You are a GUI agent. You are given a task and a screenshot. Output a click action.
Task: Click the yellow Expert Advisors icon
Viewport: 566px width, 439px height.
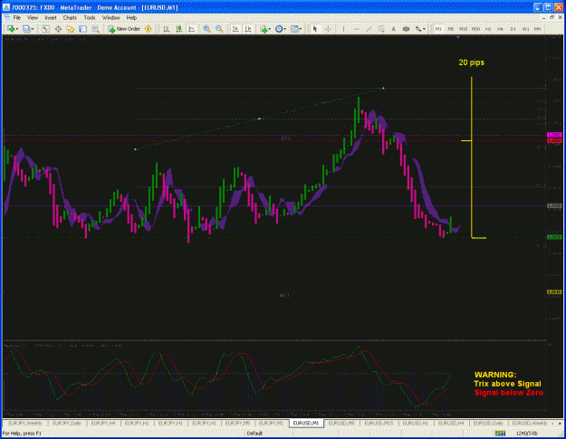(x=148, y=29)
